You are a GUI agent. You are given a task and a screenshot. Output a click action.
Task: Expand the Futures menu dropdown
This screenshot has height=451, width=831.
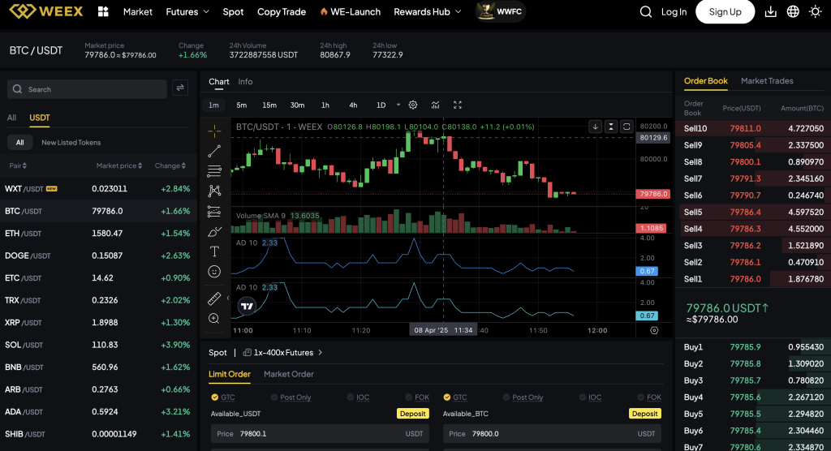pyautogui.click(x=187, y=12)
